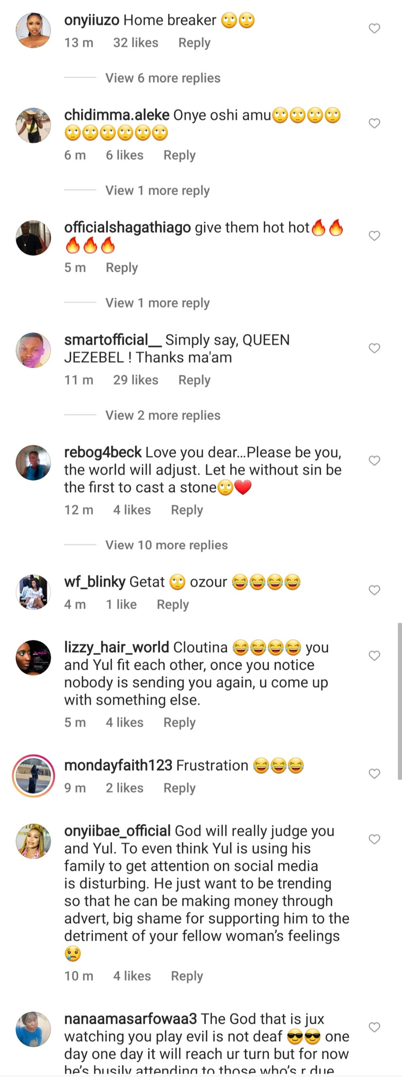Image resolution: width=402 pixels, height=1080 pixels.
Task: Like officialshagathiago's hot hot comment
Action: (374, 236)
